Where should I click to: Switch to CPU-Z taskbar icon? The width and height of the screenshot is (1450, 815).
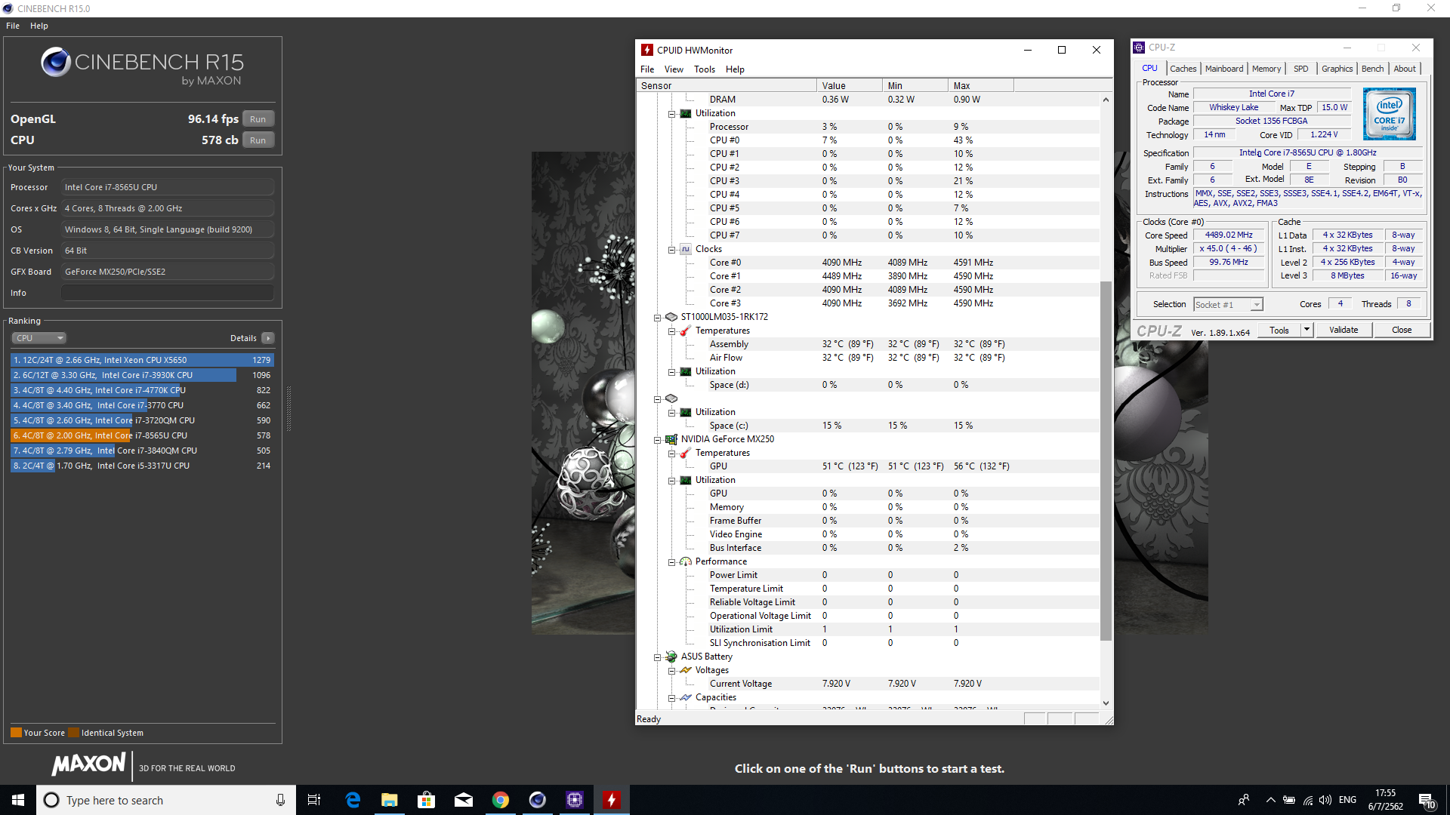(574, 800)
